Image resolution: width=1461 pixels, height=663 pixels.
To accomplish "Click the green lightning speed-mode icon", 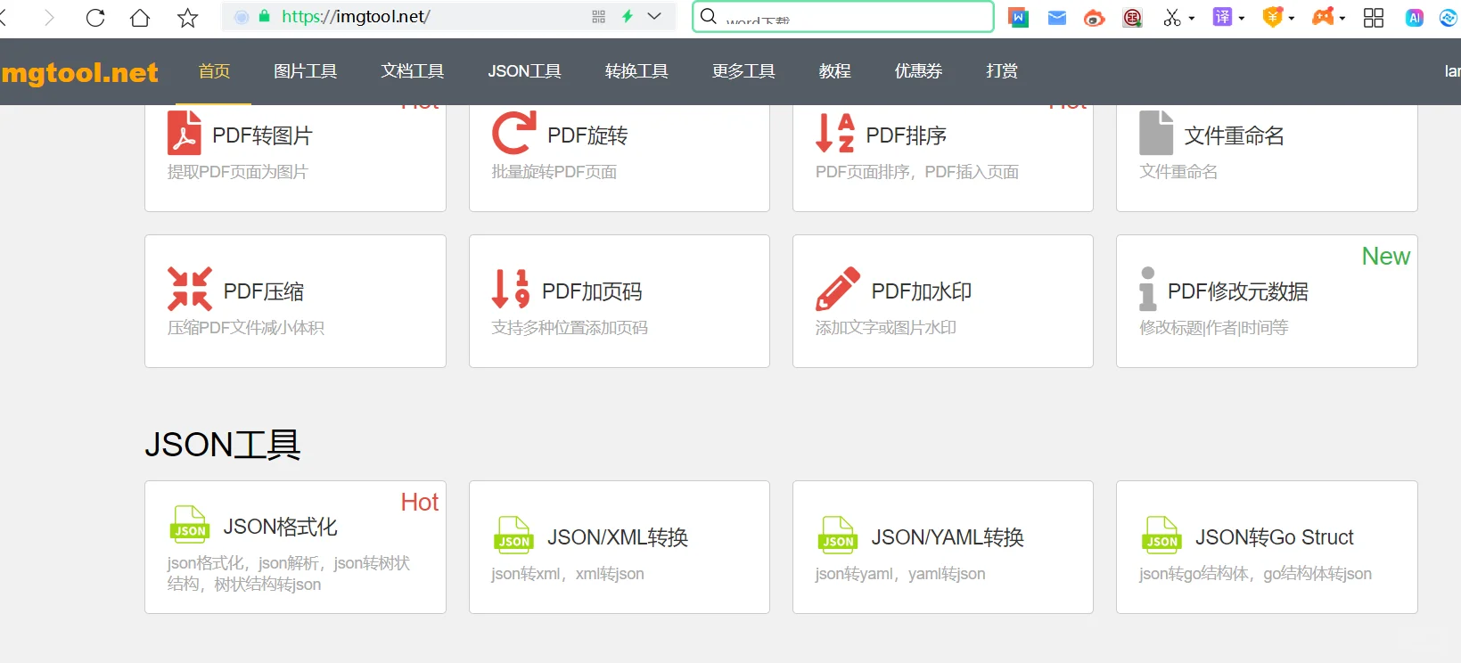I will (628, 16).
